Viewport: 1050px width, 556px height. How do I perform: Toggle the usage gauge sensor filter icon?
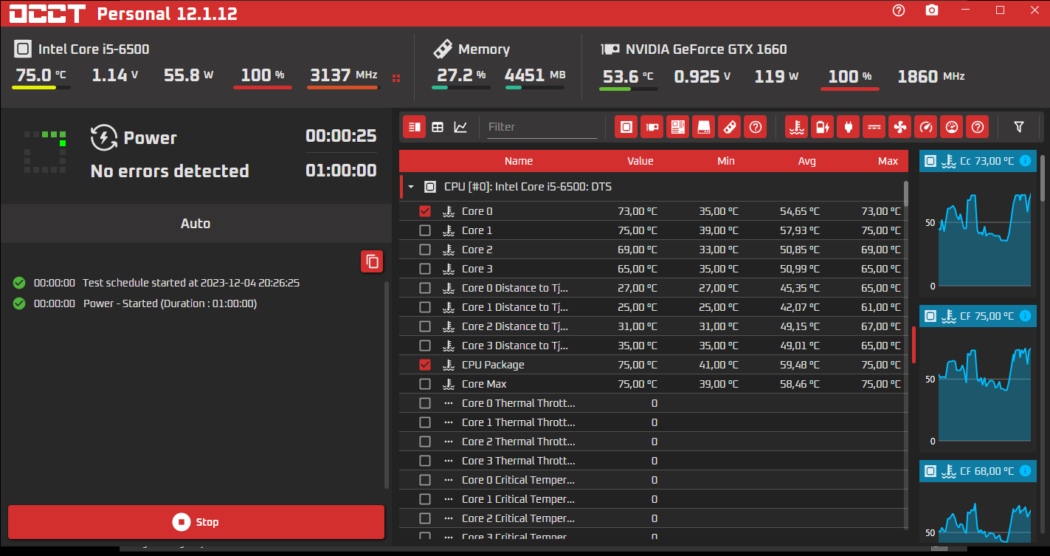(x=952, y=127)
